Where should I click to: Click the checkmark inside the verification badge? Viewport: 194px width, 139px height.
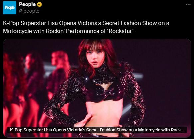coord(40,5)
